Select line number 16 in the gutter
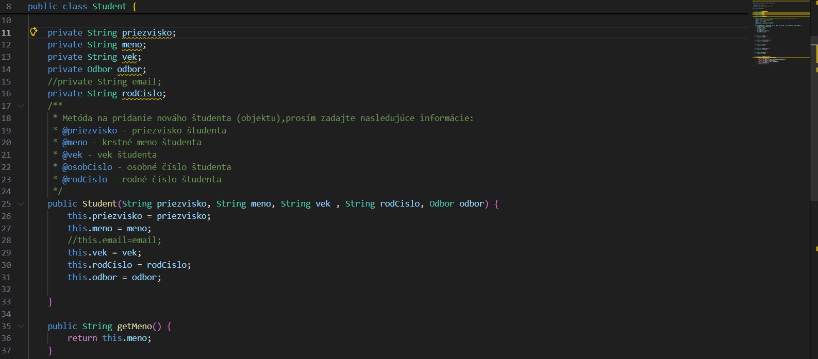The width and height of the screenshot is (818, 359). (6, 94)
